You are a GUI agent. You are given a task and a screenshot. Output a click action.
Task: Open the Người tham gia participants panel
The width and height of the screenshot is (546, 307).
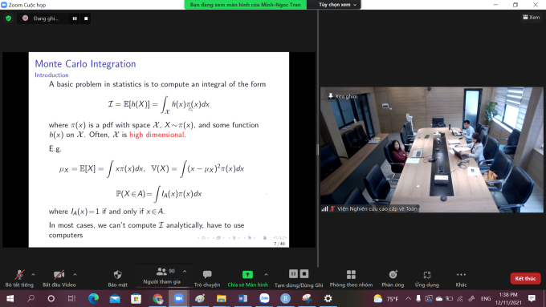[162, 276]
